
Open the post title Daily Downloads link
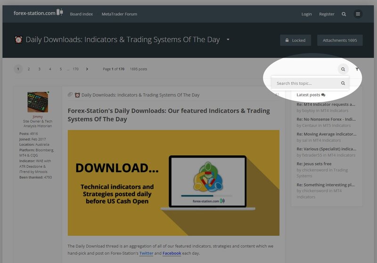[x=140, y=95]
